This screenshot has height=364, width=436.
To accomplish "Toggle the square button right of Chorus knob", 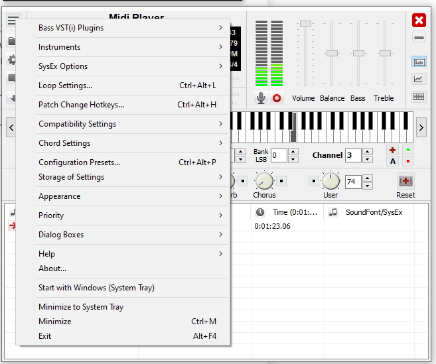I will (x=281, y=181).
